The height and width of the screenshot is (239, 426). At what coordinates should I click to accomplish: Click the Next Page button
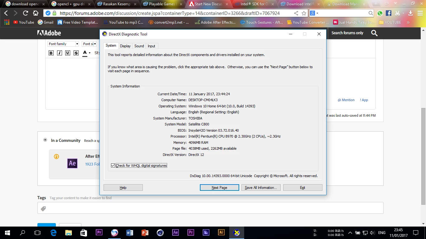(219, 188)
